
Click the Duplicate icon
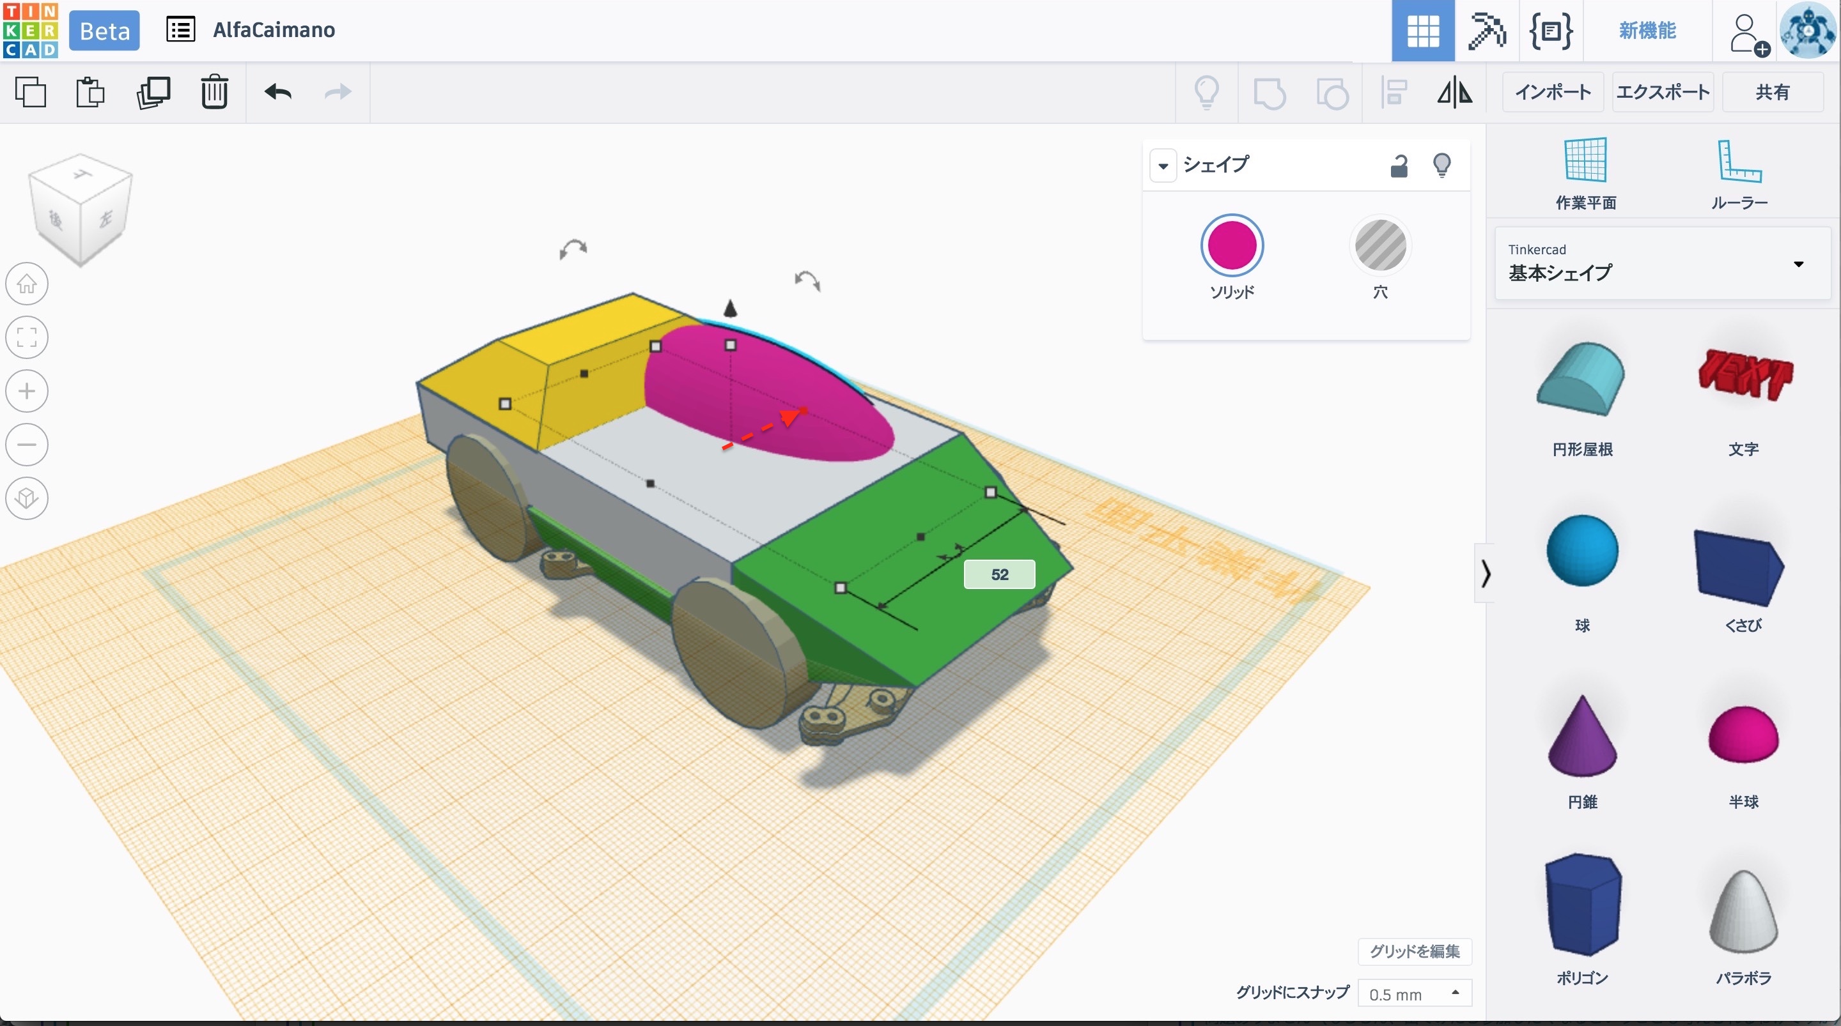(153, 92)
